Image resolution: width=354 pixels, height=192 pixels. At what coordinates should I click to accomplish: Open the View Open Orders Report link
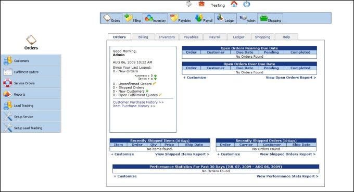pos(291,78)
